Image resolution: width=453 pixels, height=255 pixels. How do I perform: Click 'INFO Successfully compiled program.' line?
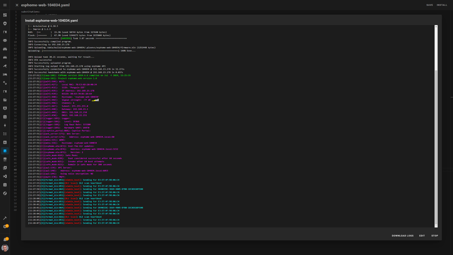pos(50,42)
